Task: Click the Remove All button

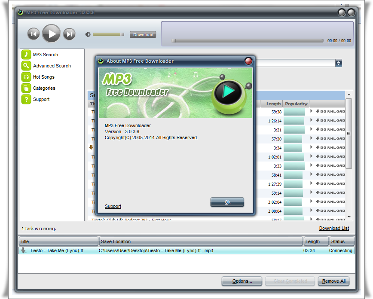Action: (x=333, y=281)
